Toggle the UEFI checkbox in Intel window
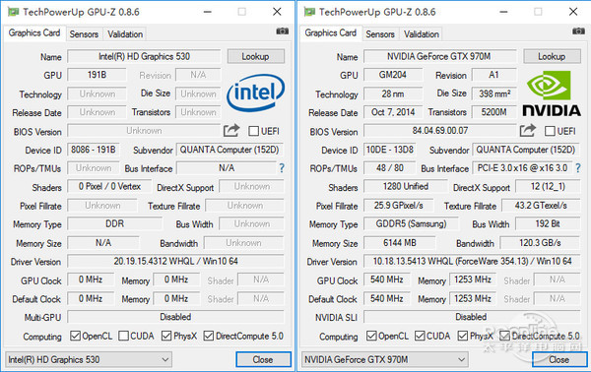591x372 pixels. pos(254,131)
